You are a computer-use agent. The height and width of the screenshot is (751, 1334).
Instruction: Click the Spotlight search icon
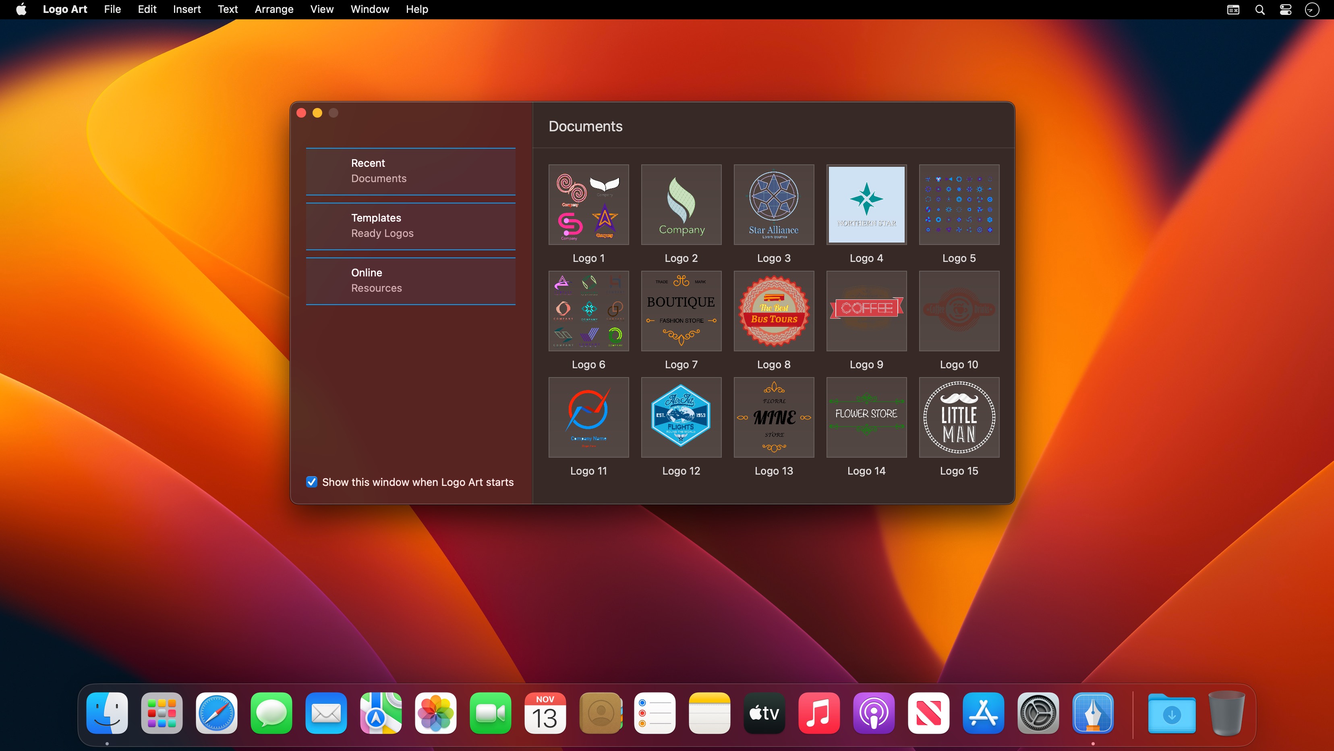pos(1259,9)
